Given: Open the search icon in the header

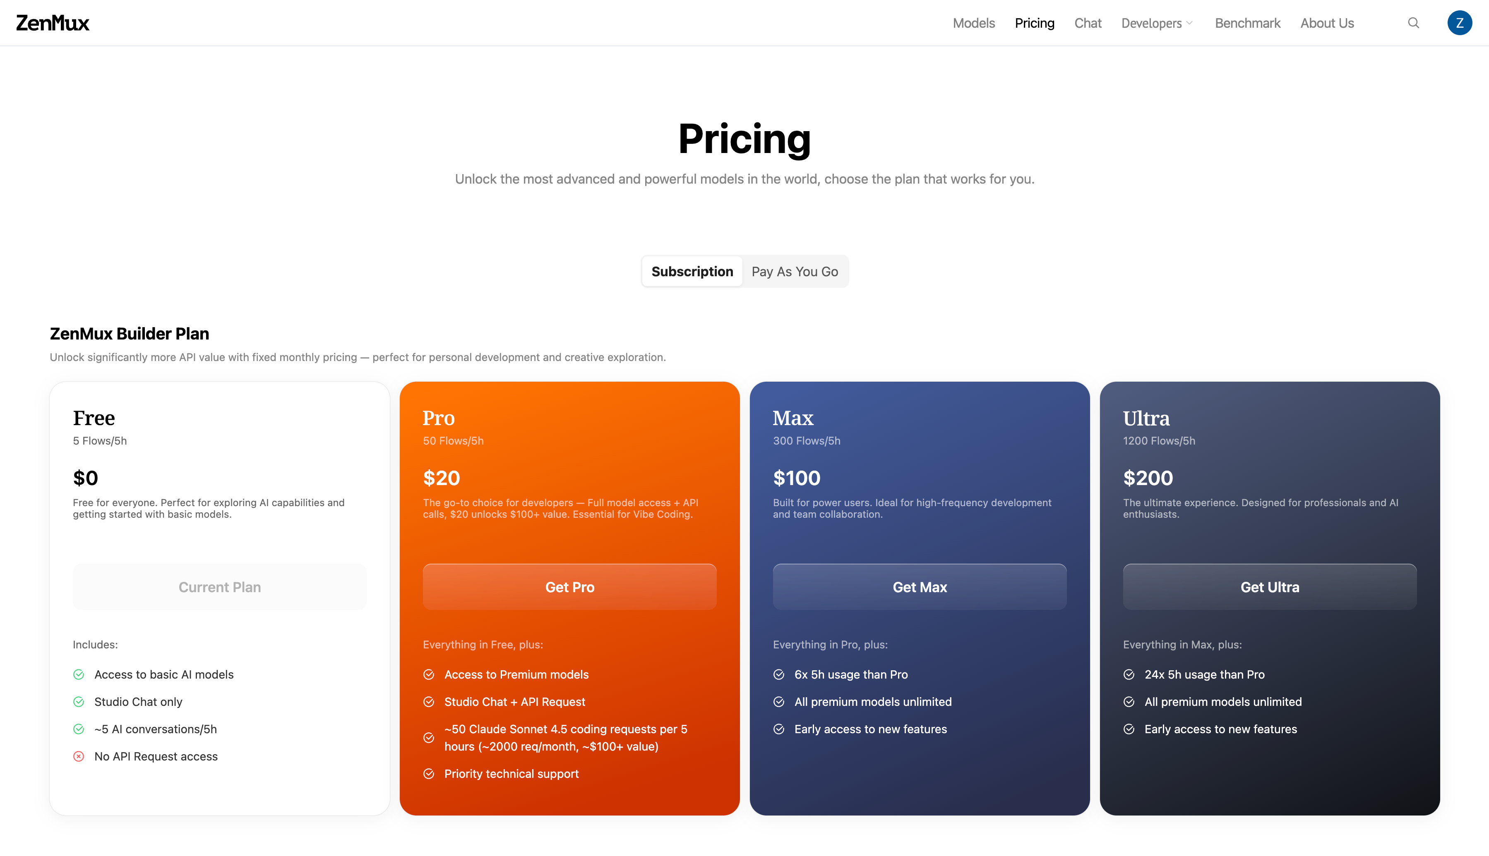Looking at the screenshot, I should pyautogui.click(x=1414, y=23).
